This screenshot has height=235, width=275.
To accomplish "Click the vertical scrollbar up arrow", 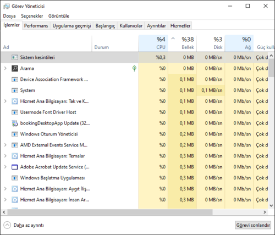I will point(271,56).
